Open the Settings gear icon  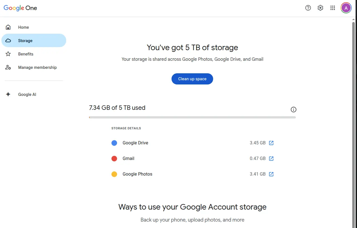click(x=320, y=8)
